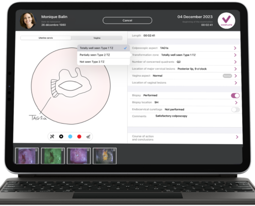The height and width of the screenshot is (206, 255).
Task: Select the pencil-off drawing tool icon
Action: (52, 136)
